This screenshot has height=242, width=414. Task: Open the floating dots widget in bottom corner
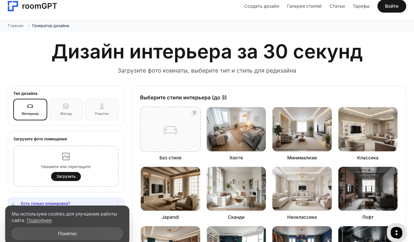point(396,232)
